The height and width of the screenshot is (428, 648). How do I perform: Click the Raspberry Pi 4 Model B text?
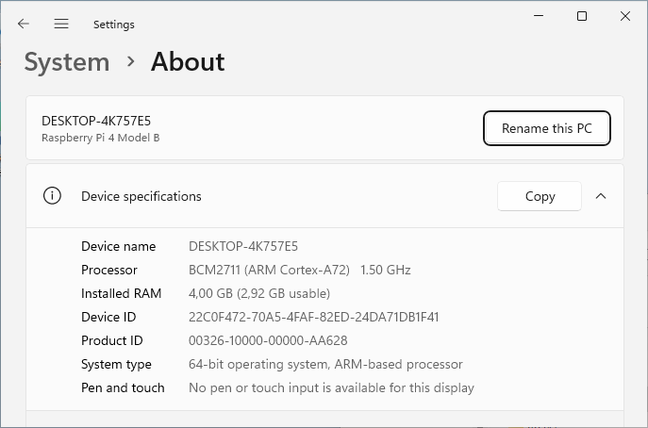pyautogui.click(x=100, y=138)
